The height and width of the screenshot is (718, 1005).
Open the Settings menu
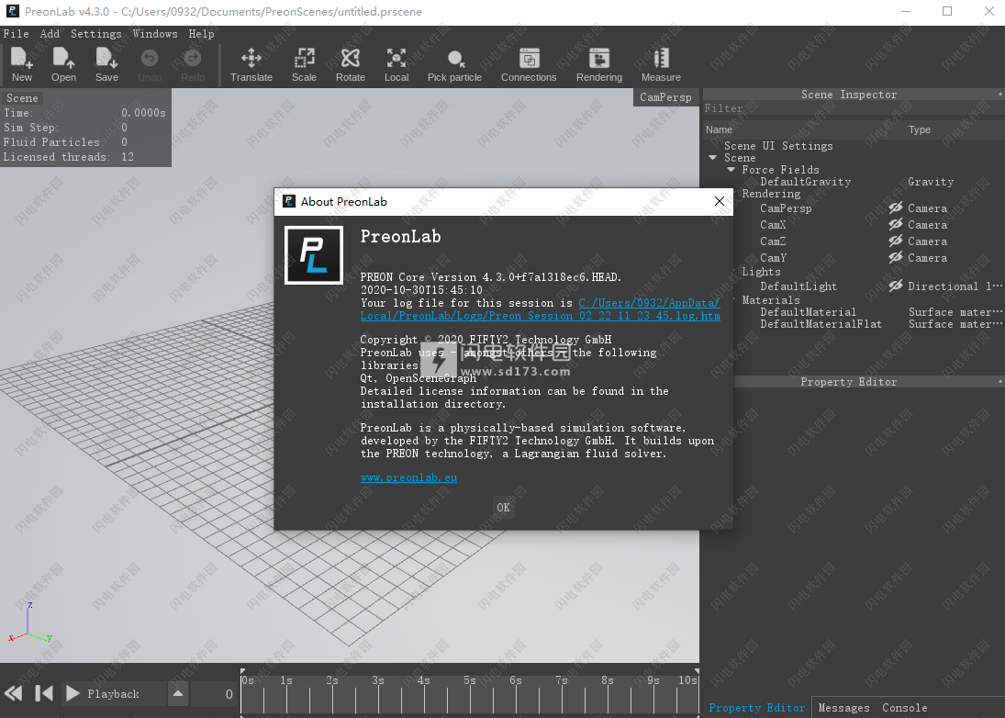coord(96,34)
